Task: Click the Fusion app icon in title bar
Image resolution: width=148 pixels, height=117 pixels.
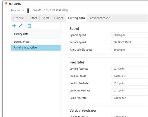Action: tap(6, 4)
